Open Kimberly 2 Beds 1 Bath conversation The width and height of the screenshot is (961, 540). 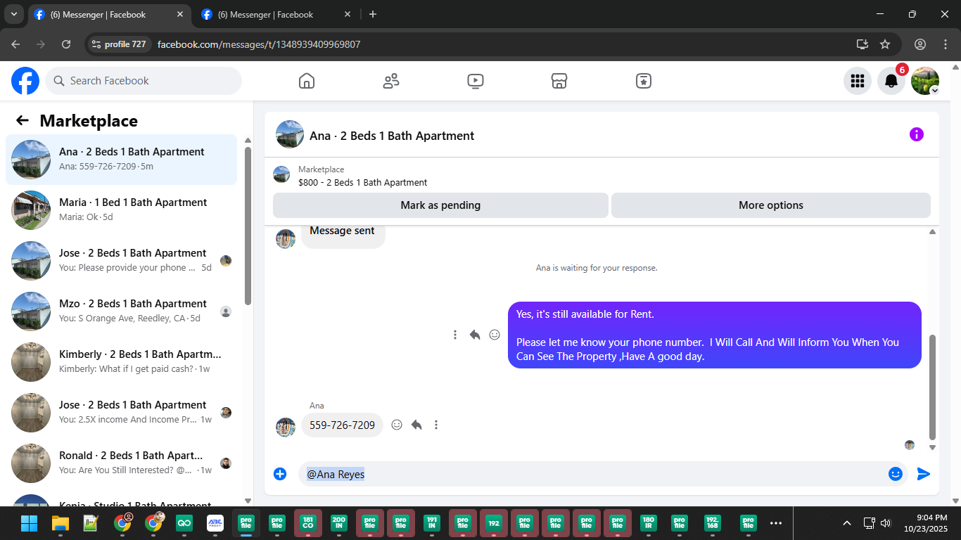122,362
